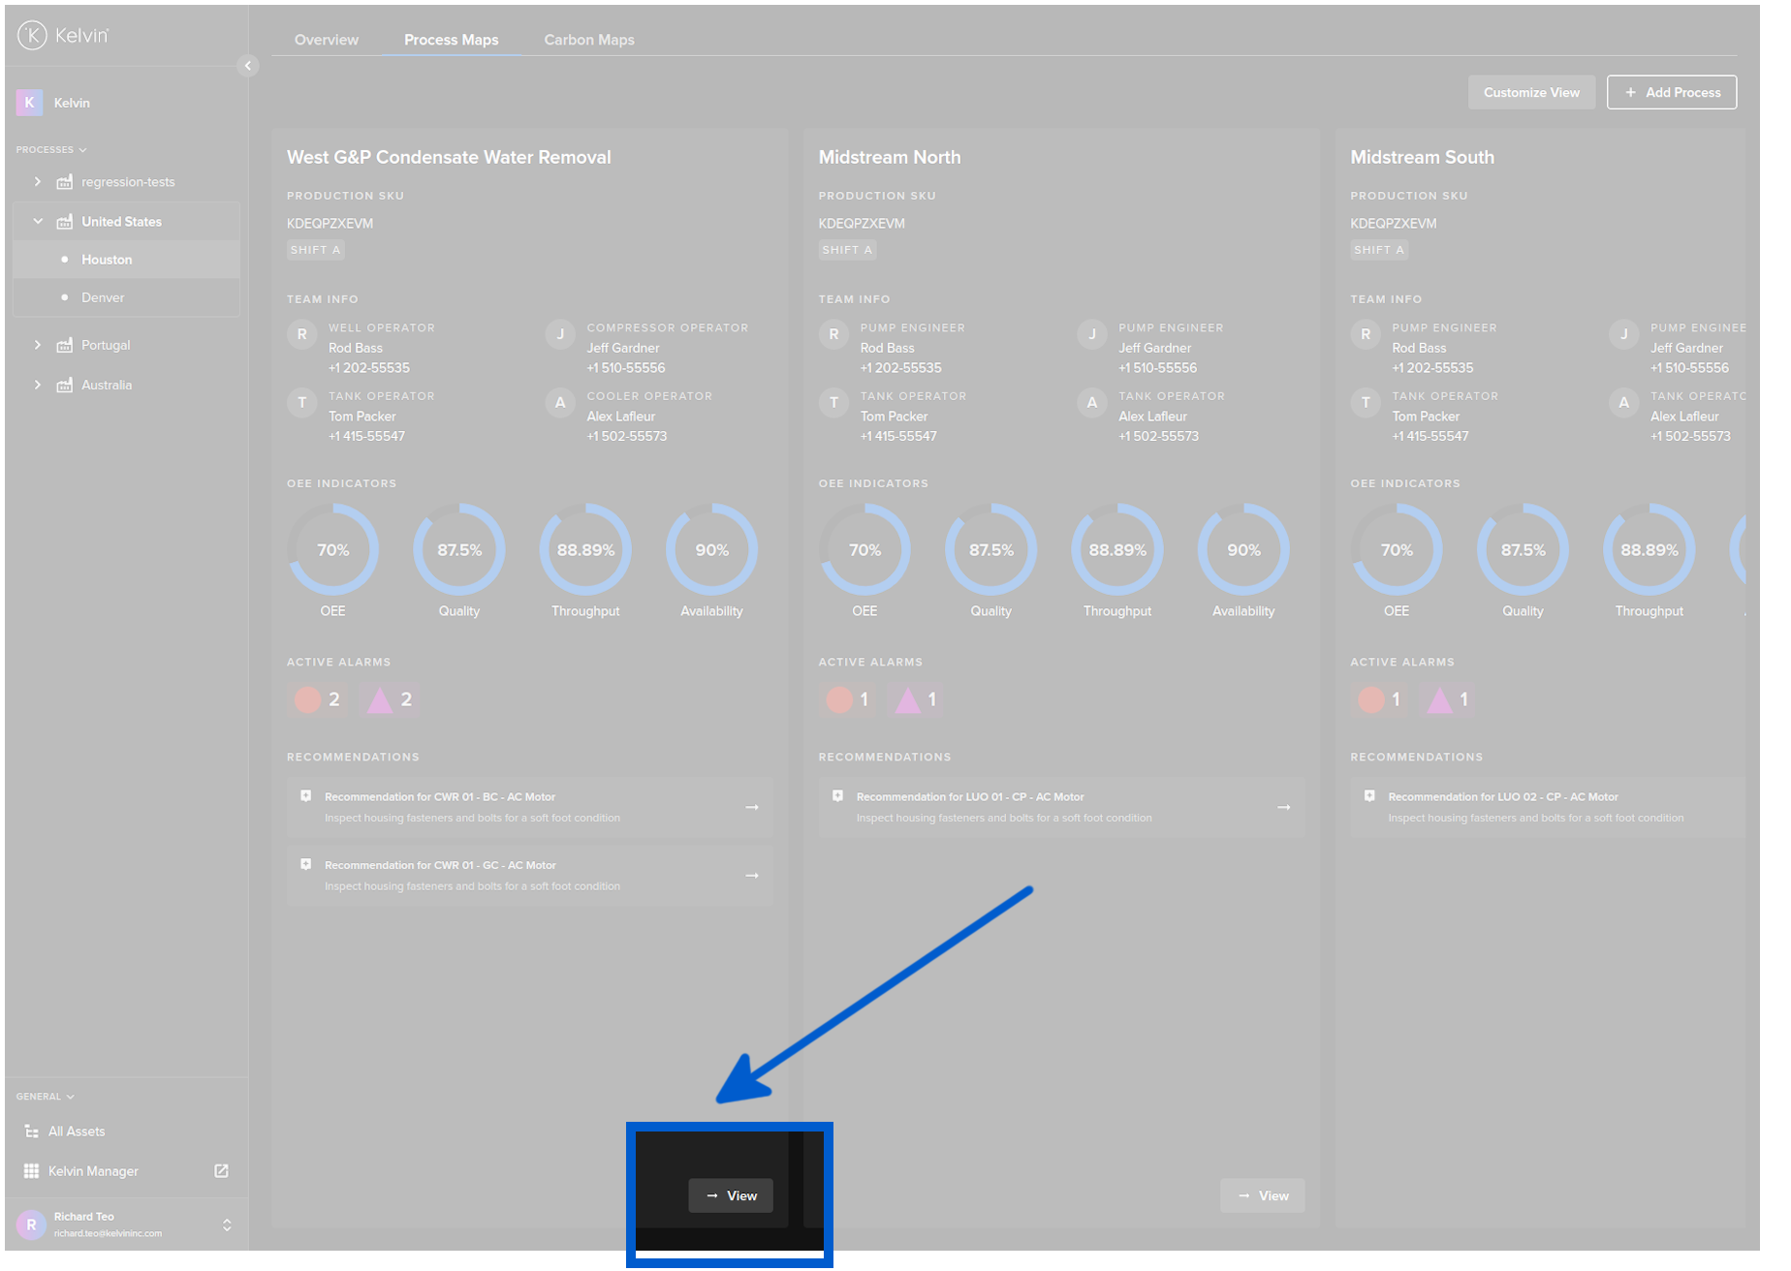
Task: Collapse the United States tree node
Action: (x=38, y=221)
